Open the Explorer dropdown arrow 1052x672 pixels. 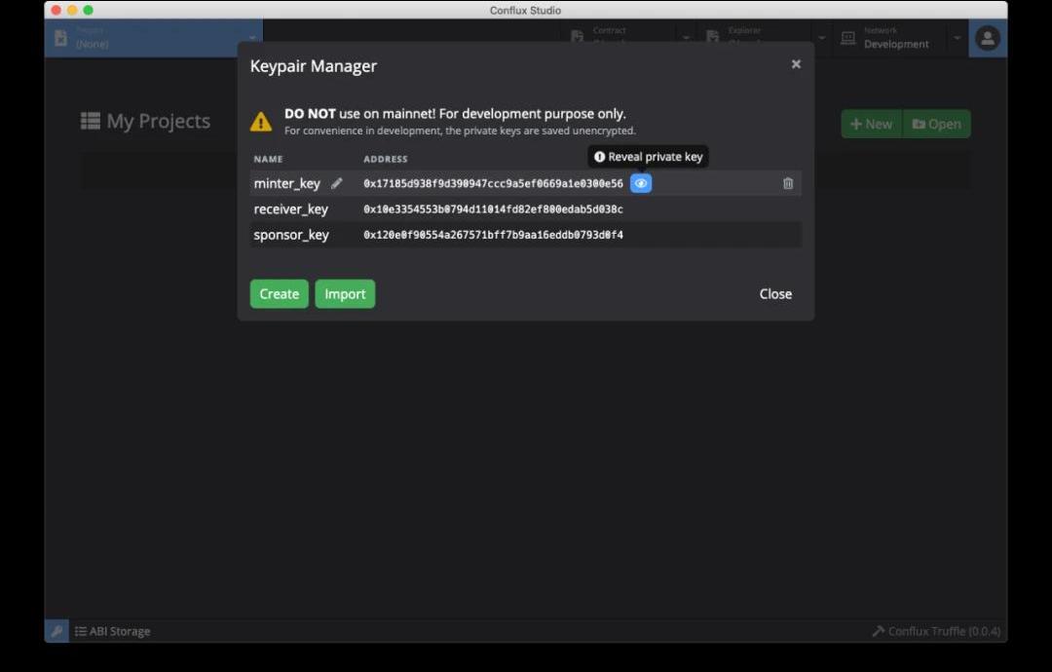(x=821, y=38)
